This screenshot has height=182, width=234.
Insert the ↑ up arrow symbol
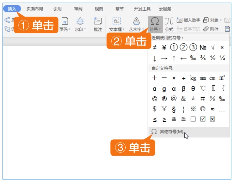click(x=174, y=59)
